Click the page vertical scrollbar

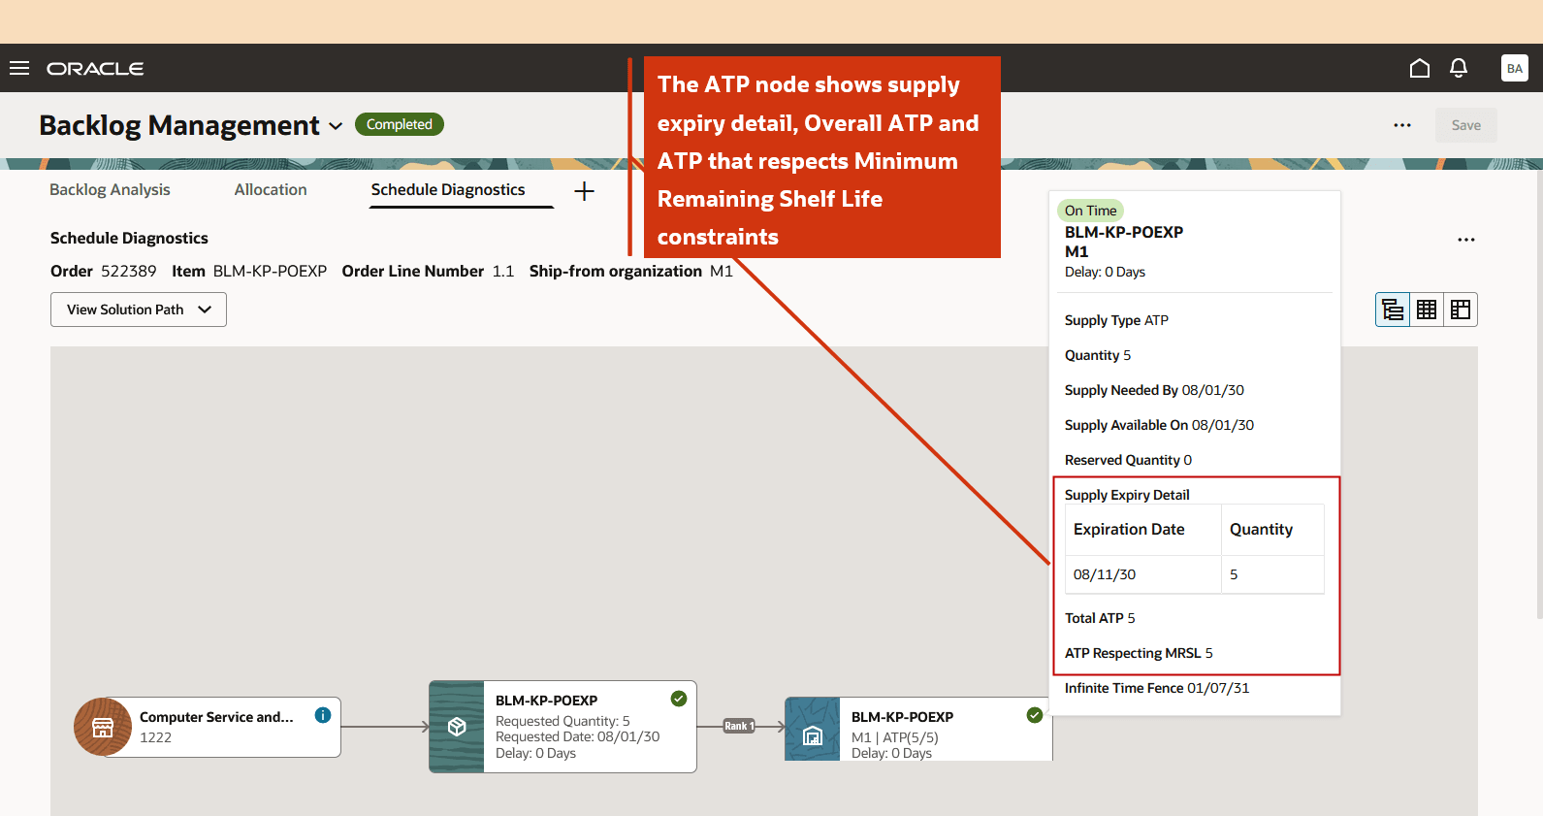(x=1539, y=395)
